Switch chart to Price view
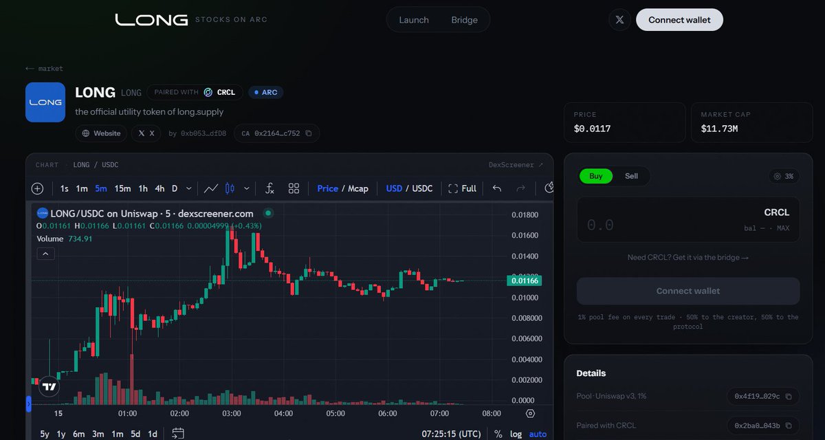The image size is (825, 440). coord(328,188)
